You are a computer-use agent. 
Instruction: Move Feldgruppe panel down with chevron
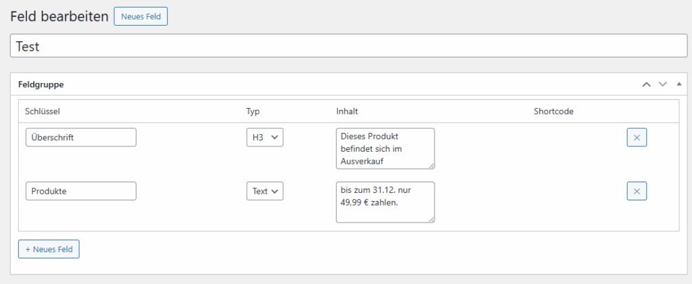[662, 84]
